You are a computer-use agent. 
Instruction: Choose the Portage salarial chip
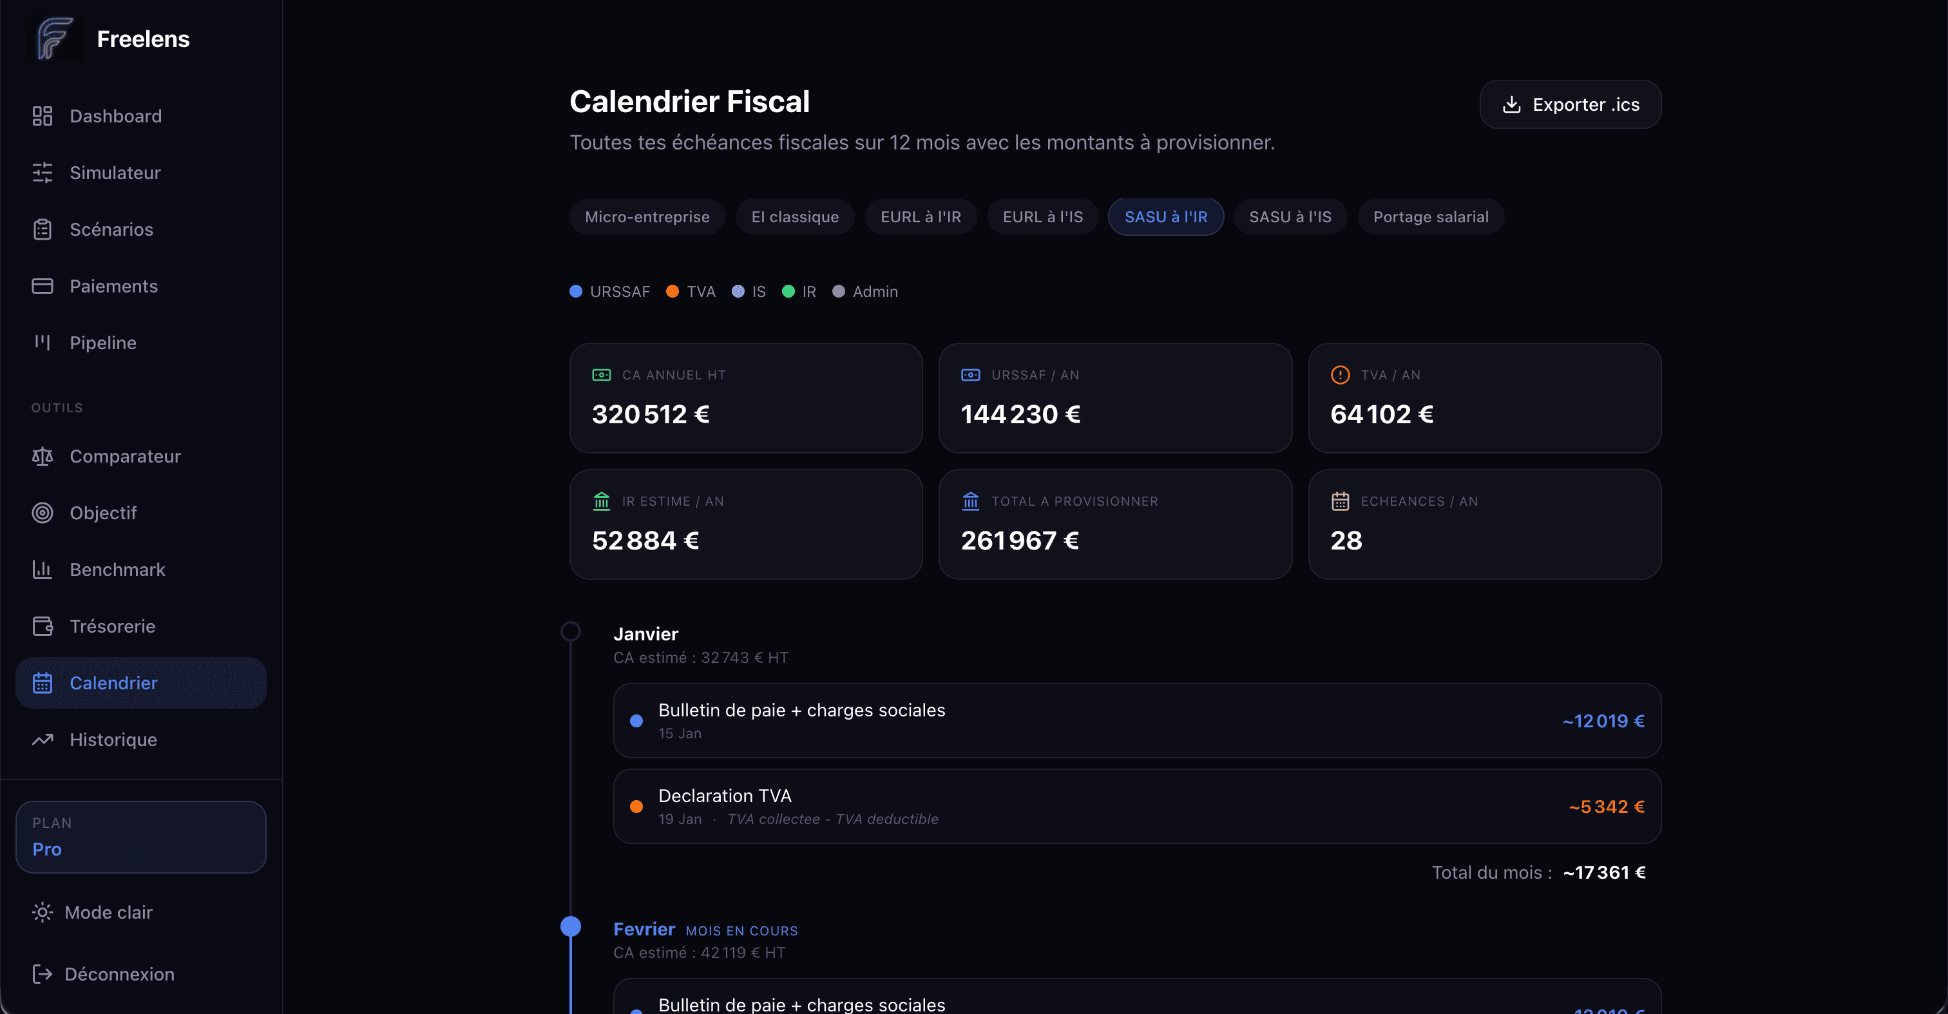pos(1430,217)
